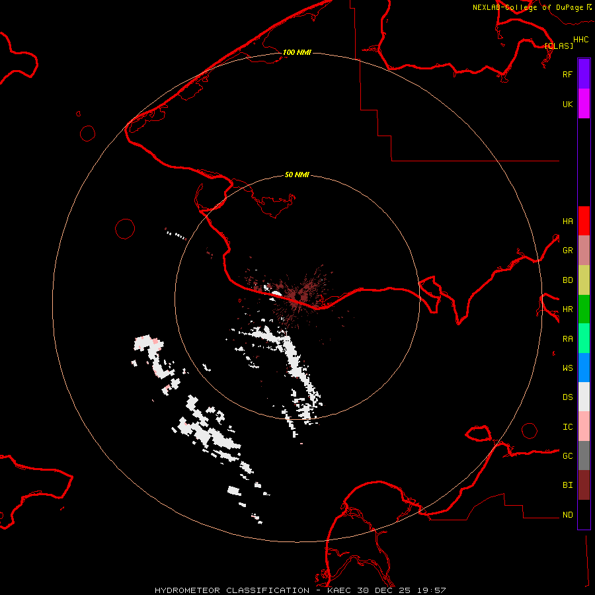Viewport: 595px width, 595px height.
Task: Click the UK magenta legend swatch
Action: 584,104
